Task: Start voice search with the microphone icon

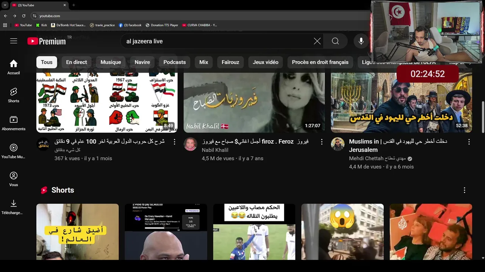Action: coord(361,41)
